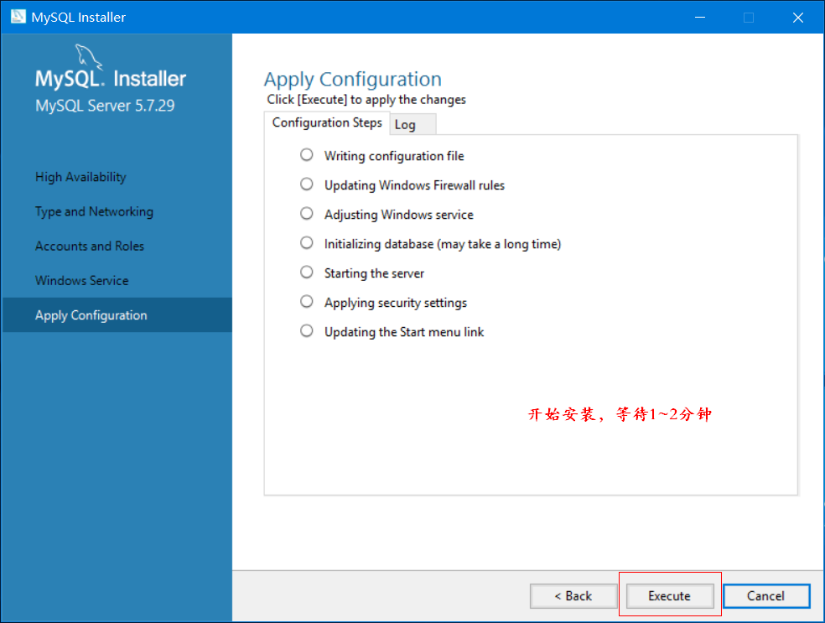
Task: Click 'Initializing database (may take a long time)' text
Action: coord(443,244)
